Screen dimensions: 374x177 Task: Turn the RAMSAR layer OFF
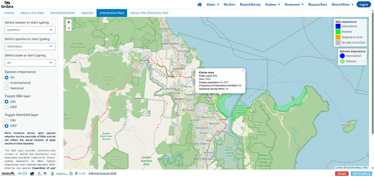pos(6,126)
